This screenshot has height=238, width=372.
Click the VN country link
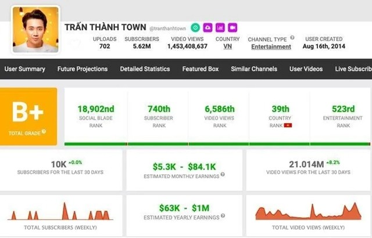point(227,46)
